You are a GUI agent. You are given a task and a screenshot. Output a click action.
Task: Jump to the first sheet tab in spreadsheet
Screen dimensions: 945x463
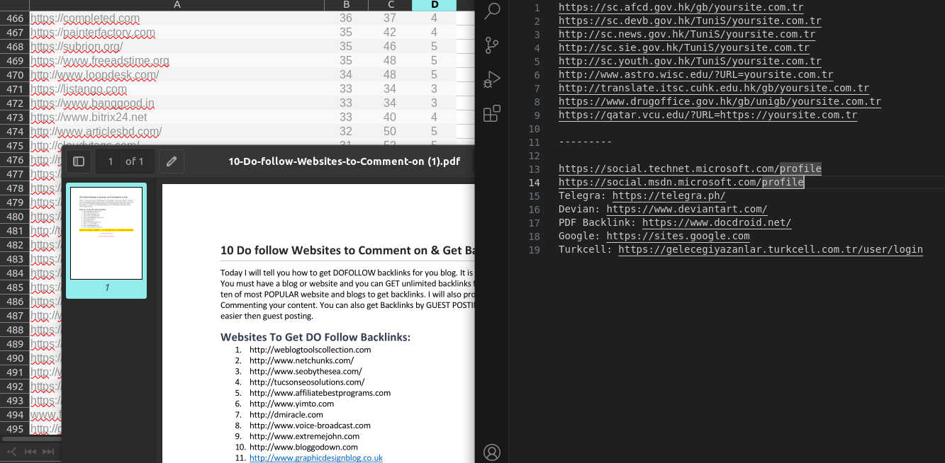click(x=30, y=452)
